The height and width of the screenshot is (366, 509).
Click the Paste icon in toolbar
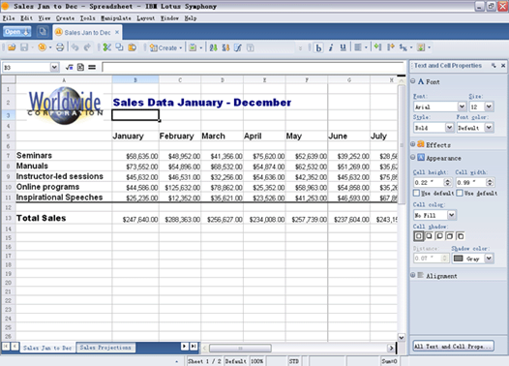pyautogui.click(x=132, y=47)
